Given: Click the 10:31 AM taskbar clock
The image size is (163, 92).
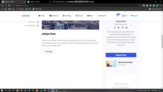Looking at the screenshot, I should [x=154, y=90].
